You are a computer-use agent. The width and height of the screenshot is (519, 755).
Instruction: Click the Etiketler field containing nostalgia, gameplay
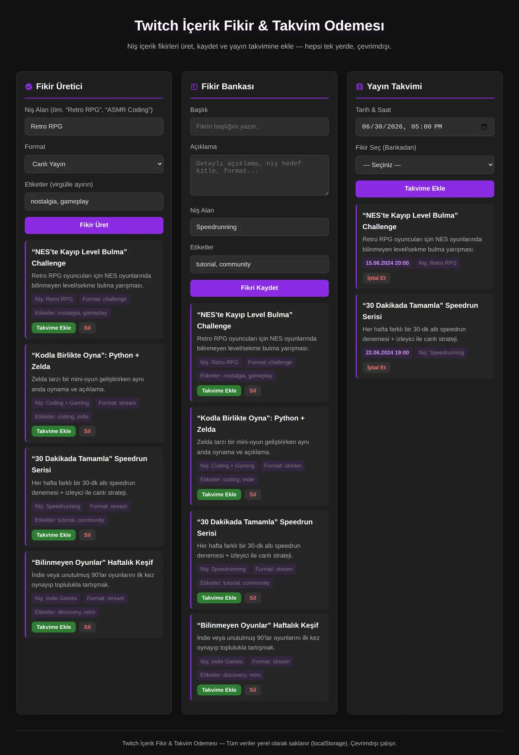click(94, 202)
